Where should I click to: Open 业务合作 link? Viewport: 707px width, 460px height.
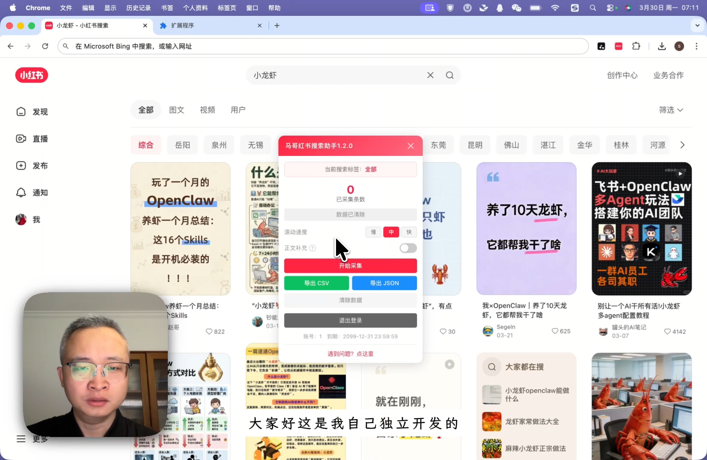point(669,75)
